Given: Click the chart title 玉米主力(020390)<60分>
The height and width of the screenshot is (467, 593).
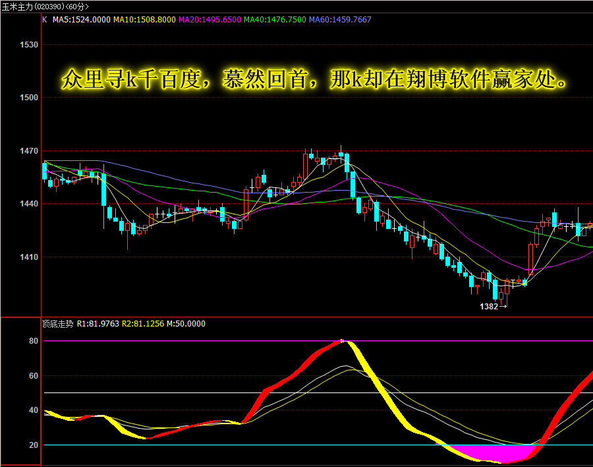Looking at the screenshot, I should click(x=45, y=7).
